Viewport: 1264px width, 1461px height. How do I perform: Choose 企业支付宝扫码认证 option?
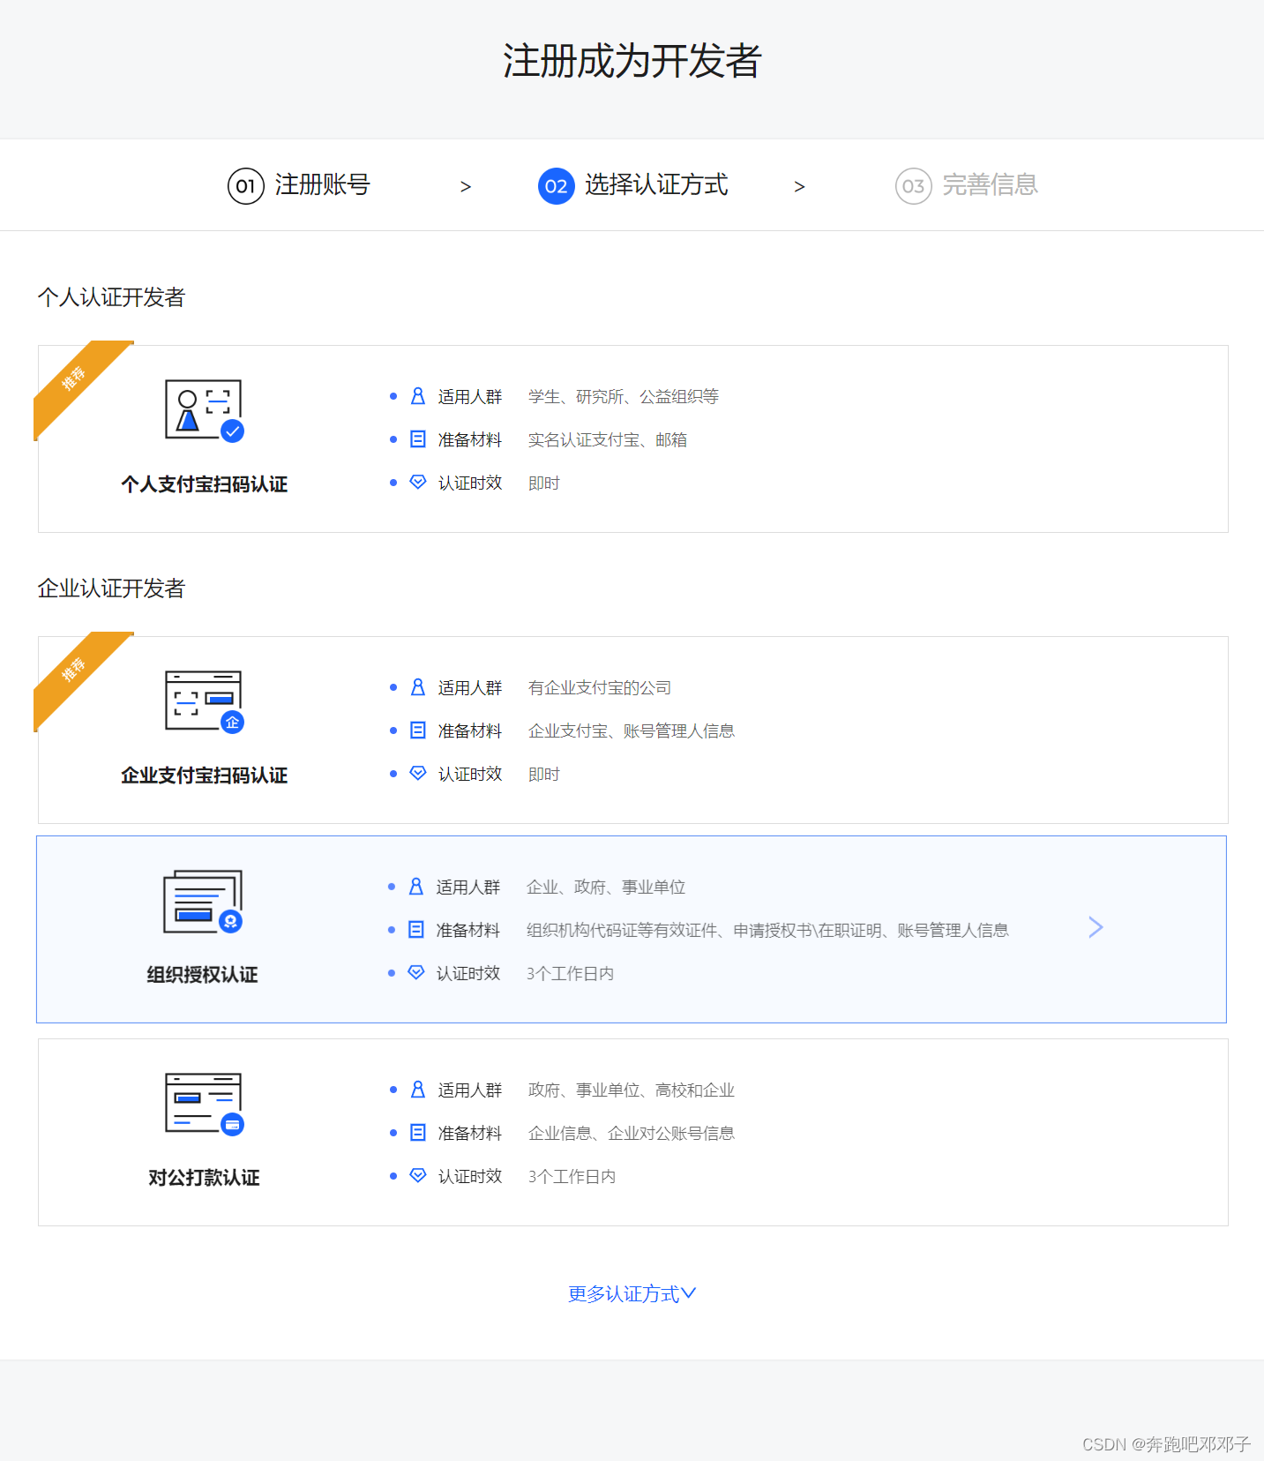tap(205, 775)
